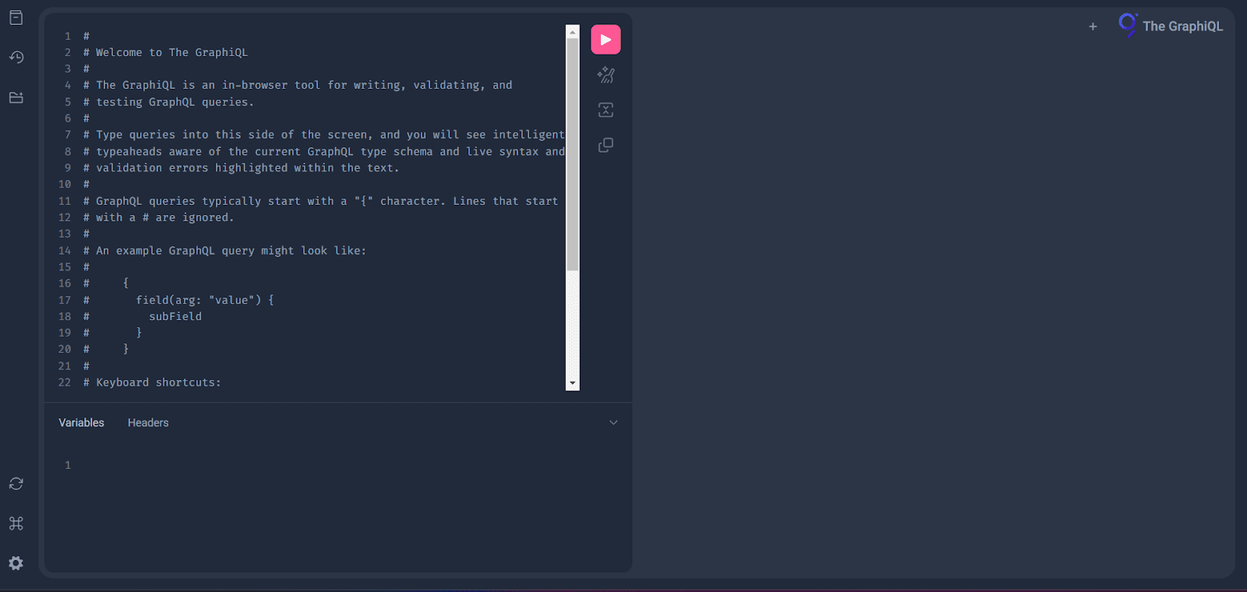1247x592 pixels.
Task: Click the "# with a # are ignored." line
Action: (x=158, y=217)
